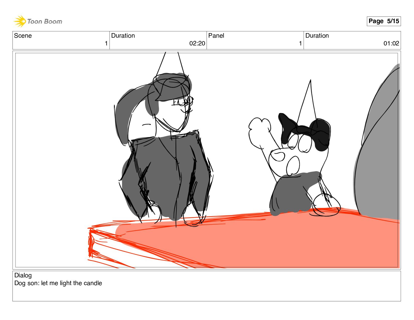414x320 pixels.
Task: Click the dialog text about lighting candle
Action: (58, 283)
